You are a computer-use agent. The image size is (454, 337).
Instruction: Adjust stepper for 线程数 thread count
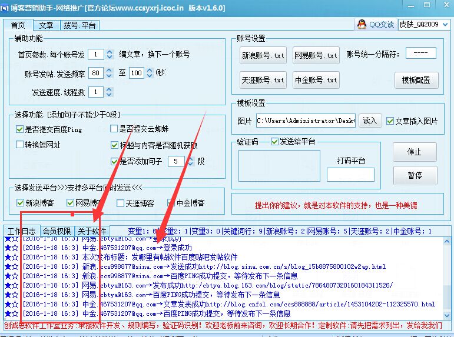coord(109,92)
